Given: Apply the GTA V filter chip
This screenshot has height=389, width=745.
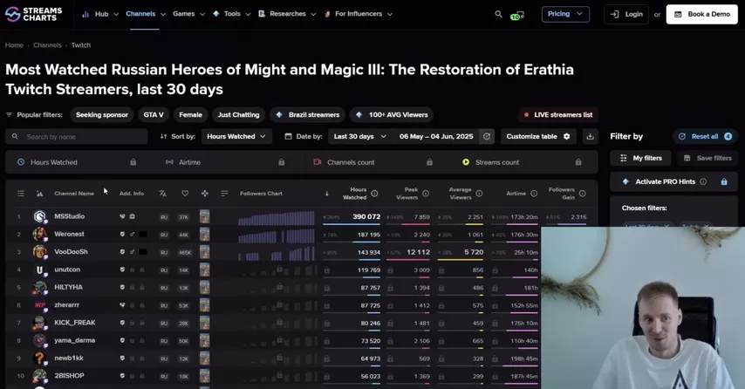Looking at the screenshot, I should point(154,114).
